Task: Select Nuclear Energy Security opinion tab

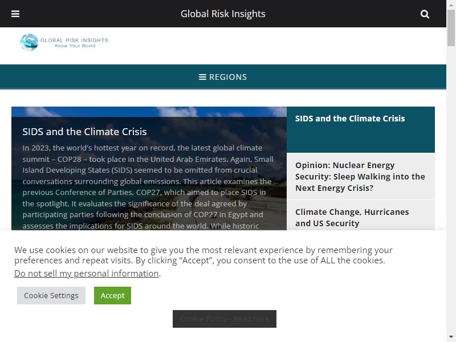Action: [361, 177]
